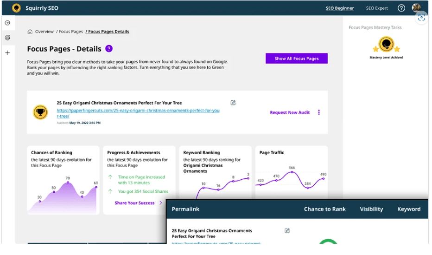Click arrow next to Share Your Success
Screen dimensions: 432x255
[161, 203]
